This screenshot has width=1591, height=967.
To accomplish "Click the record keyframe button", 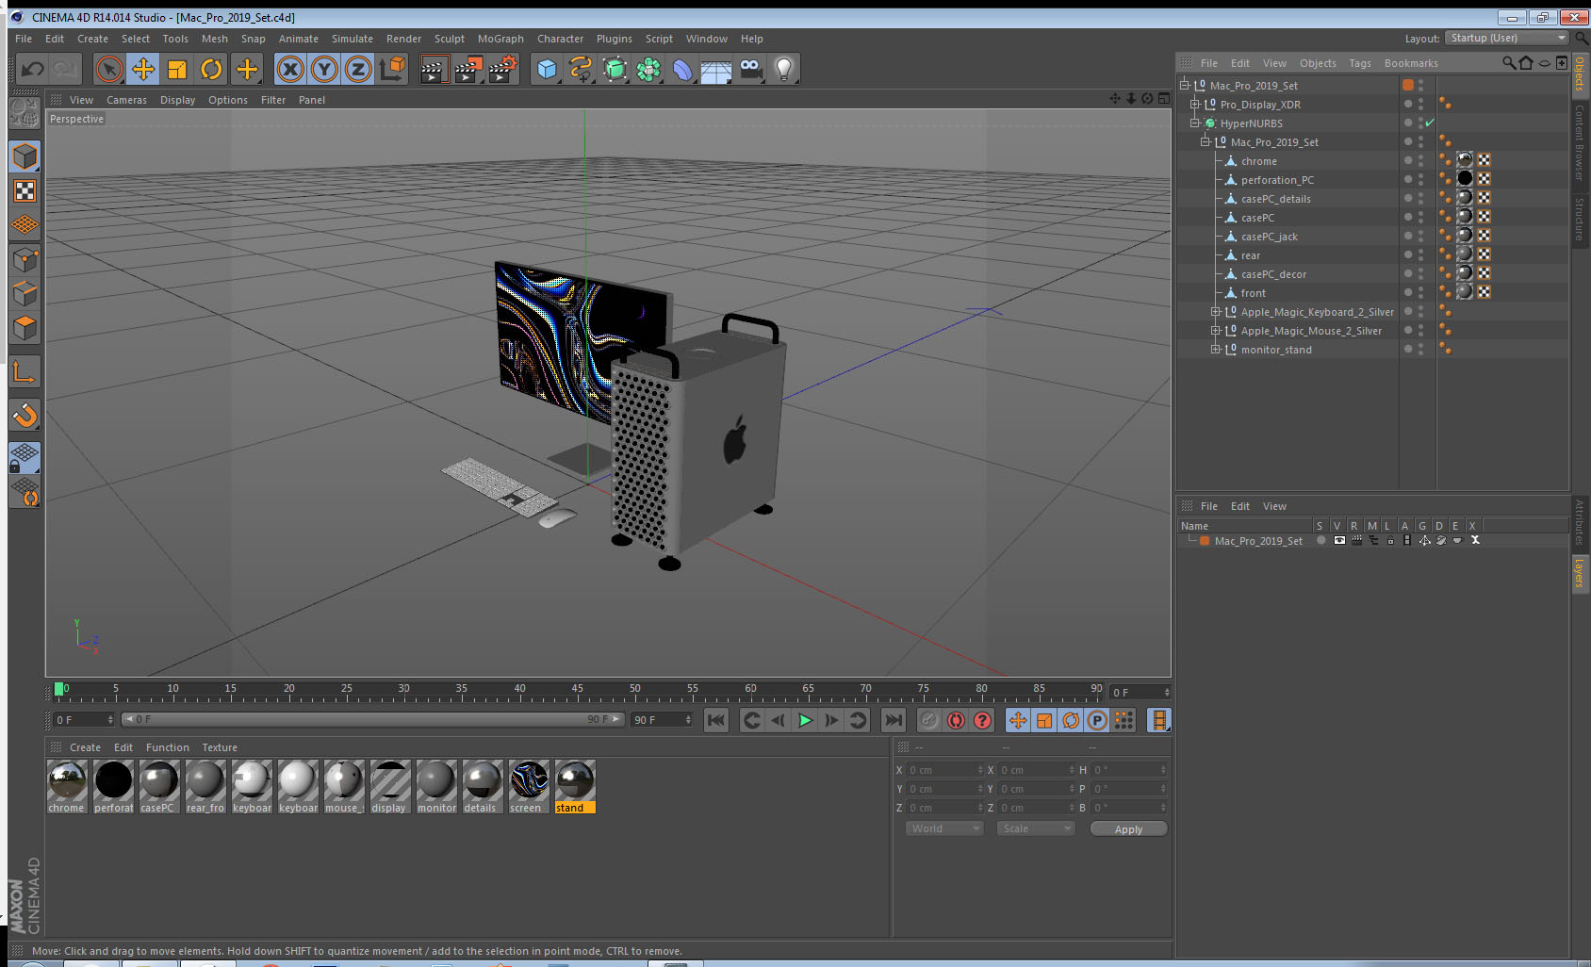I will click(x=928, y=720).
